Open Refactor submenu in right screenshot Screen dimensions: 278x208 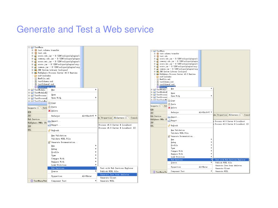pyautogui.click(x=190, y=112)
